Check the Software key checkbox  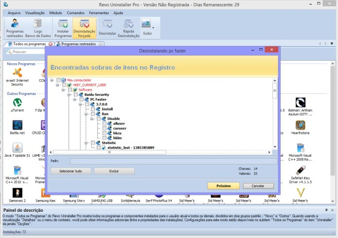pos(70,89)
